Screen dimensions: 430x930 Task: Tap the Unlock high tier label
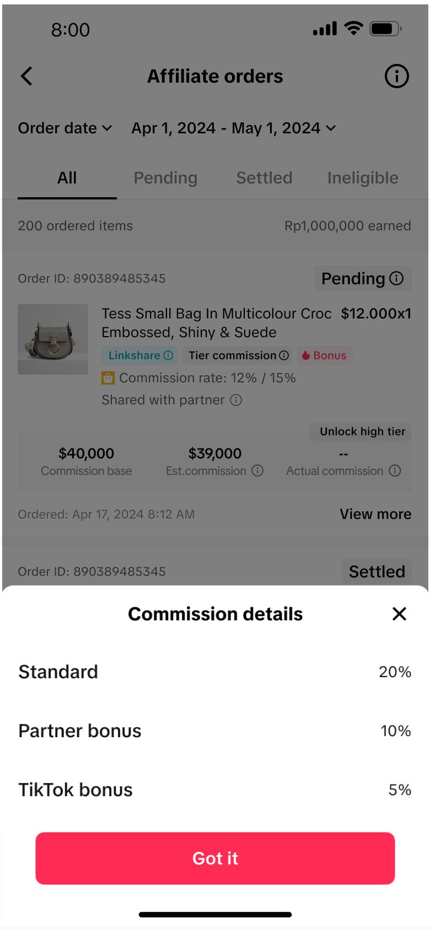362,431
